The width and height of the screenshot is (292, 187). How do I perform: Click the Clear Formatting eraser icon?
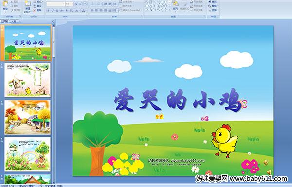(x=85, y=4)
